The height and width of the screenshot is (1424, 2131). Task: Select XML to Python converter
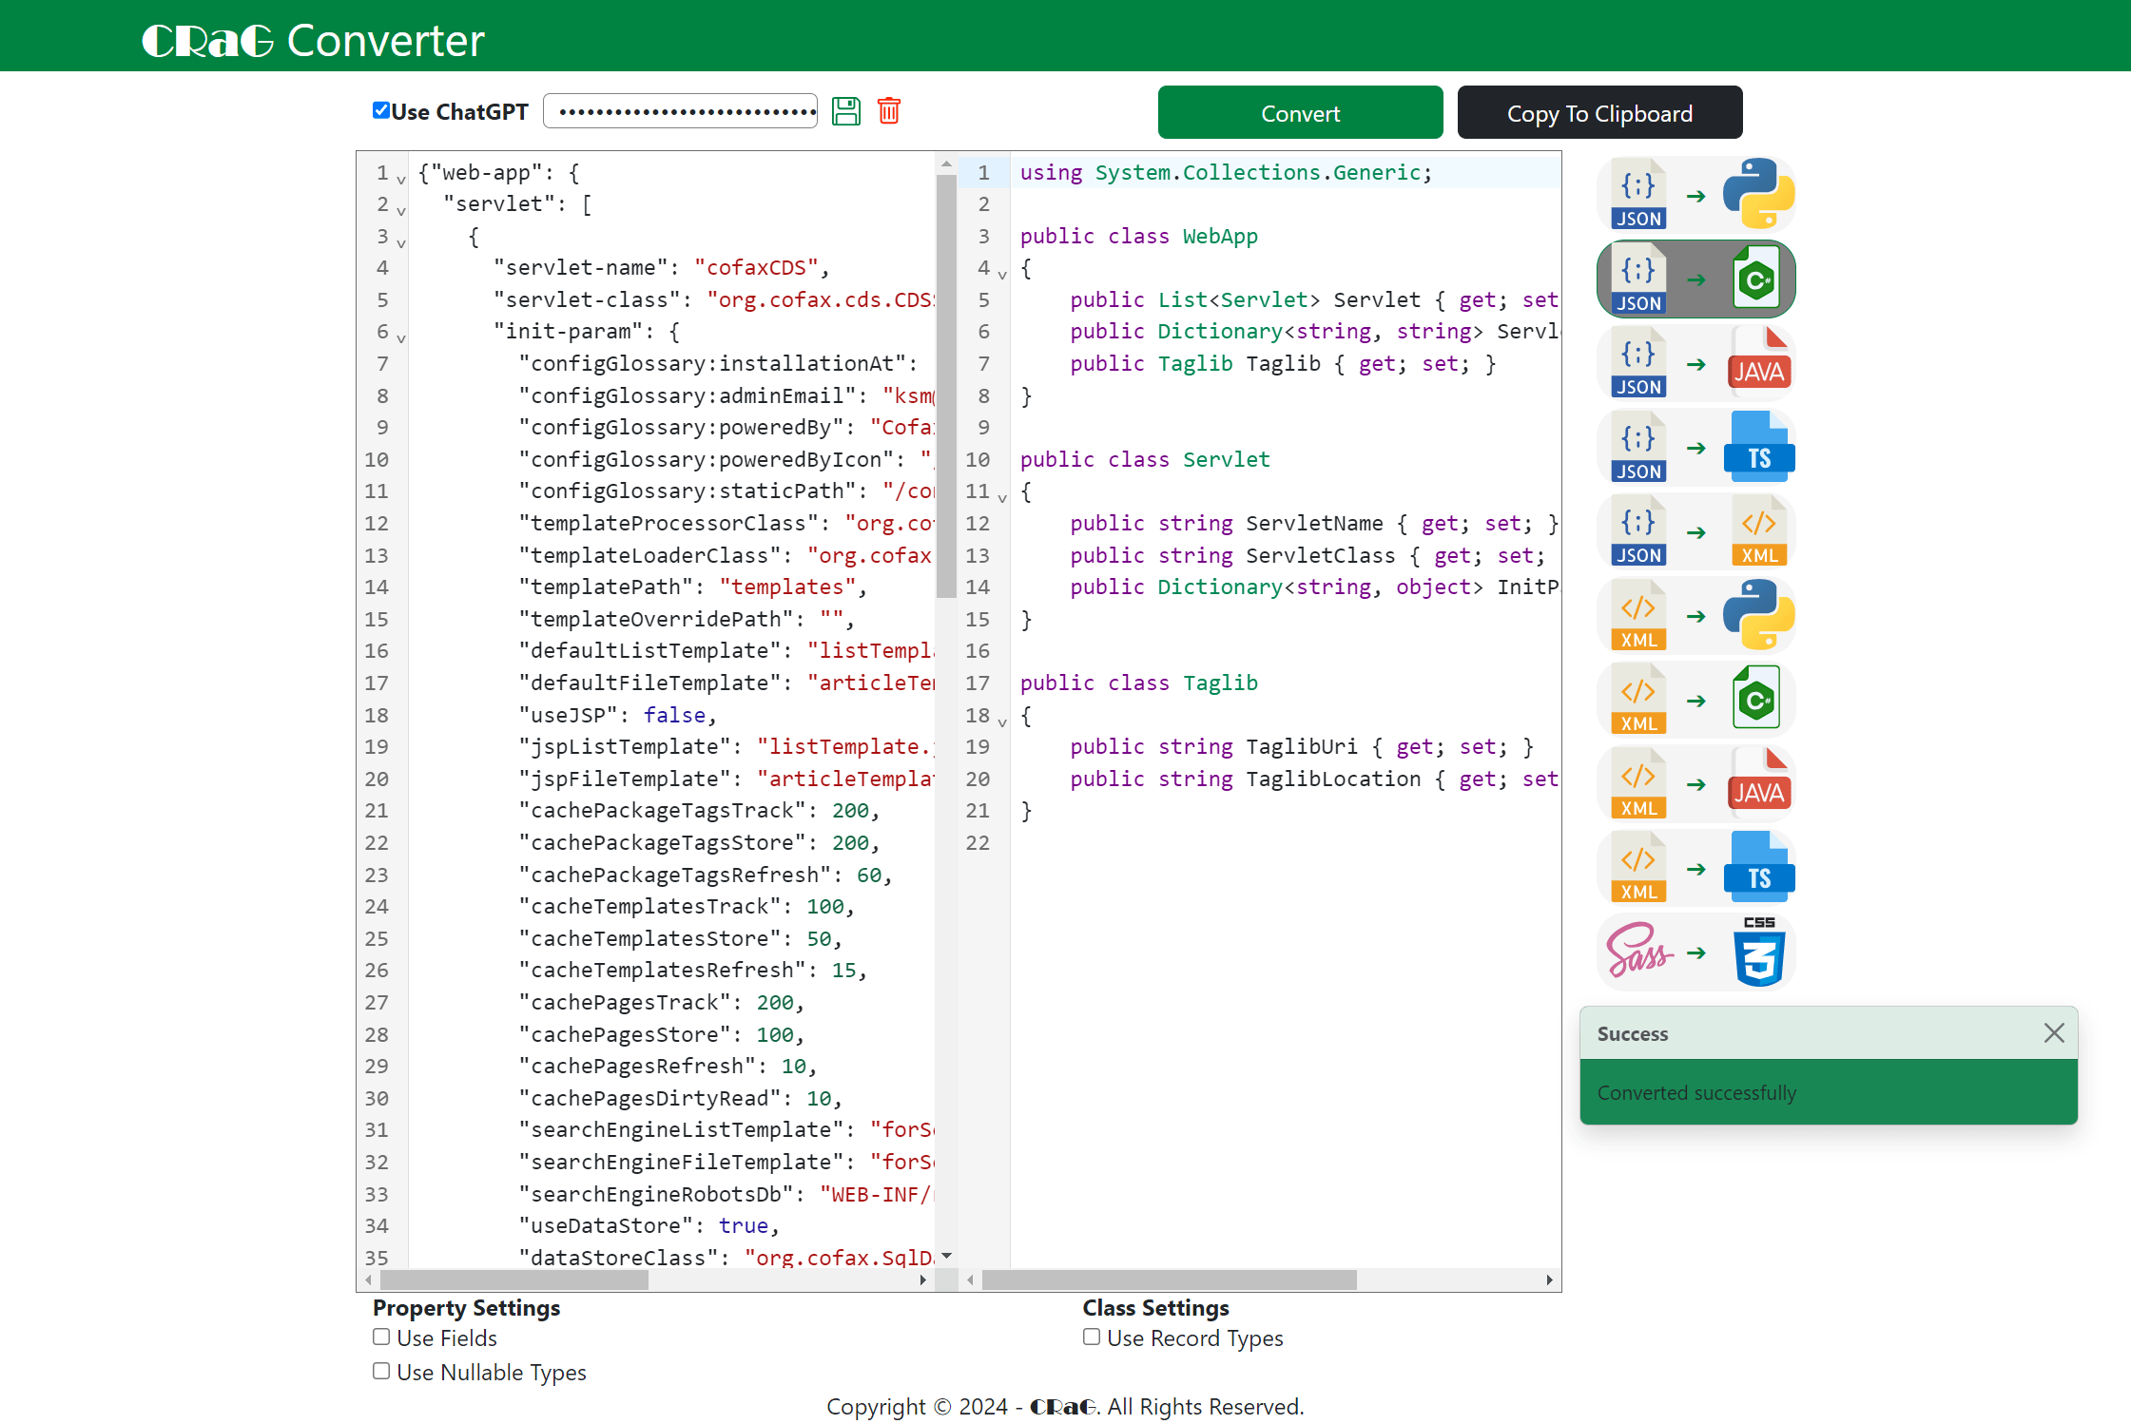pyautogui.click(x=1695, y=616)
